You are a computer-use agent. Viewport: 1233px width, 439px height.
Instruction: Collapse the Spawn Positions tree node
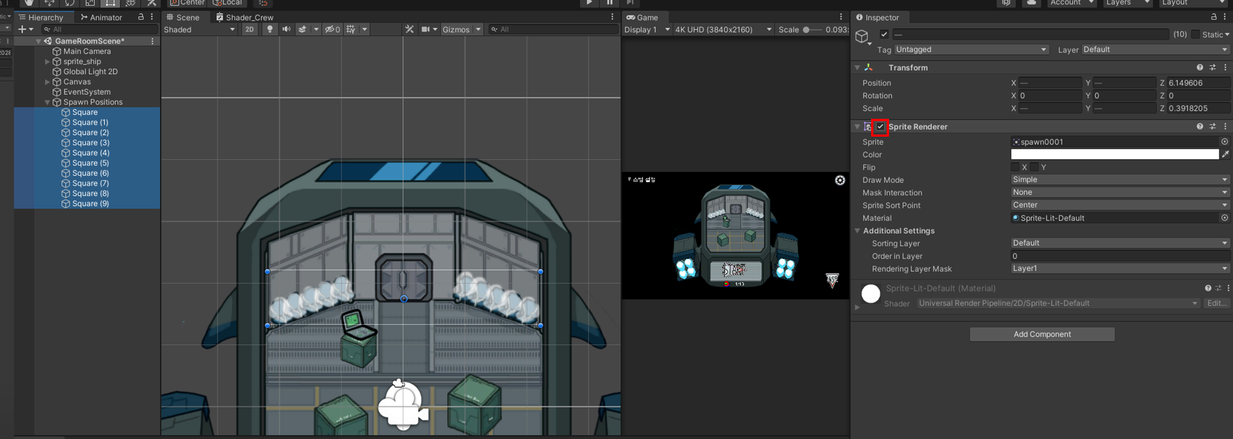pyautogui.click(x=47, y=102)
